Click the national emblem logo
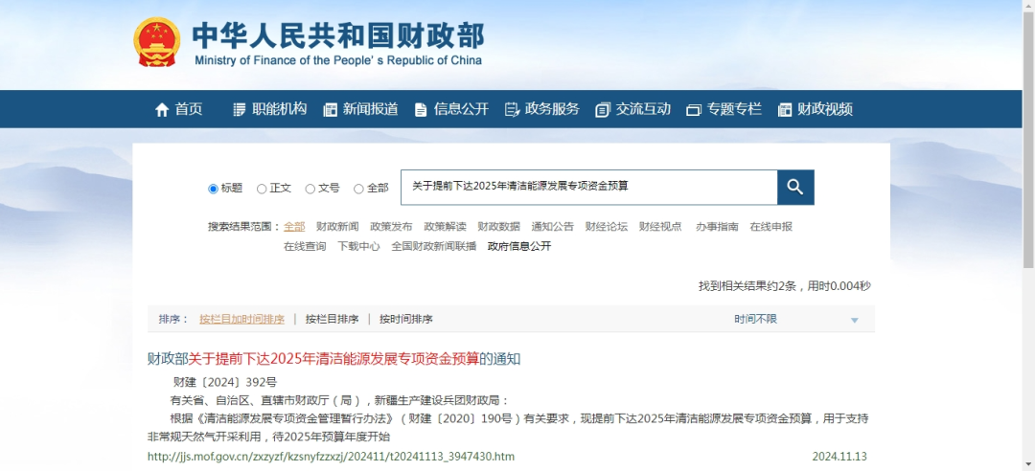Viewport: 1035px width, 471px height. [x=156, y=42]
